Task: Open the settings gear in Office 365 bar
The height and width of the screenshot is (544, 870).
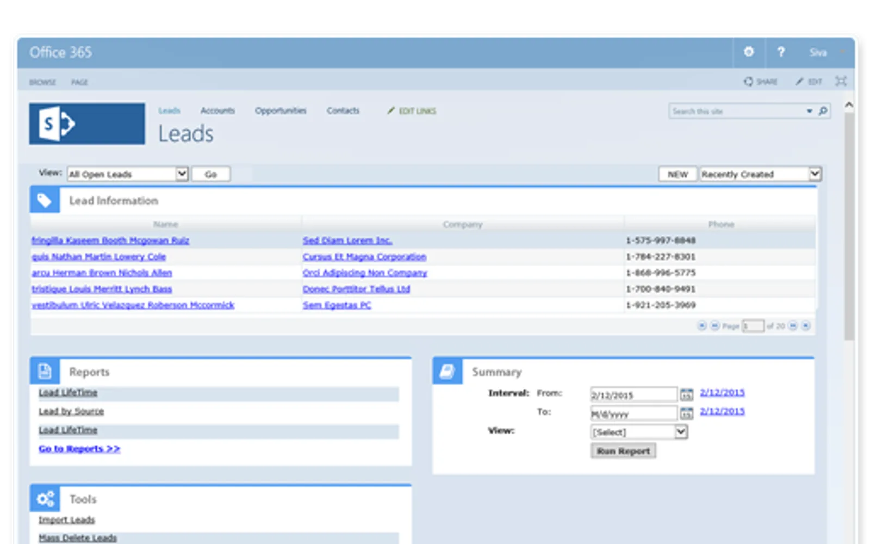Action: coord(749,52)
